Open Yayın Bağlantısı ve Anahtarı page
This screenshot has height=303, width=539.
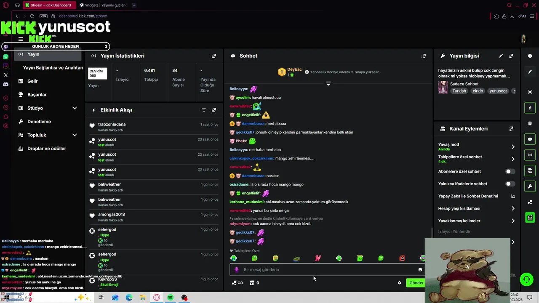(x=53, y=68)
